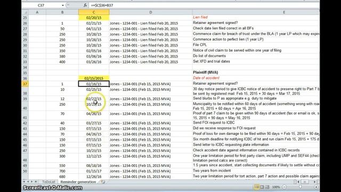The height and width of the screenshot is (192, 341).
Task: Select column D header
Action: click(150, 12)
